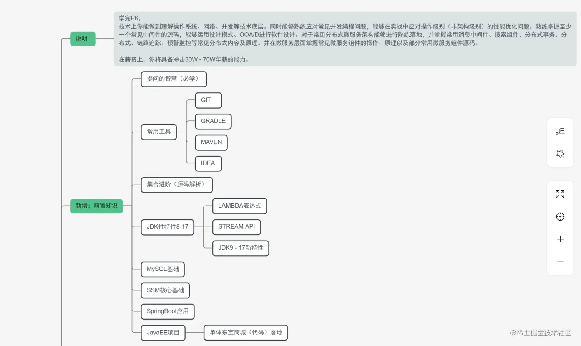Viewport: 581px width, 346px height.
Task: Select the IDEA node
Action: pos(207,163)
